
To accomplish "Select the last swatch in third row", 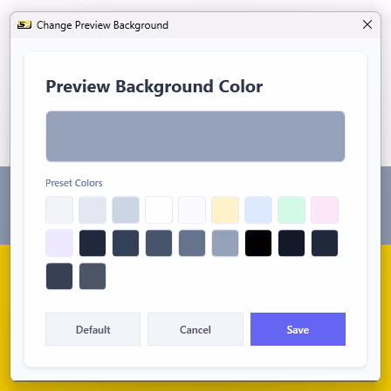I will pos(93,276).
